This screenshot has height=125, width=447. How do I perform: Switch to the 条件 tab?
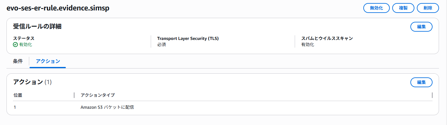18,61
